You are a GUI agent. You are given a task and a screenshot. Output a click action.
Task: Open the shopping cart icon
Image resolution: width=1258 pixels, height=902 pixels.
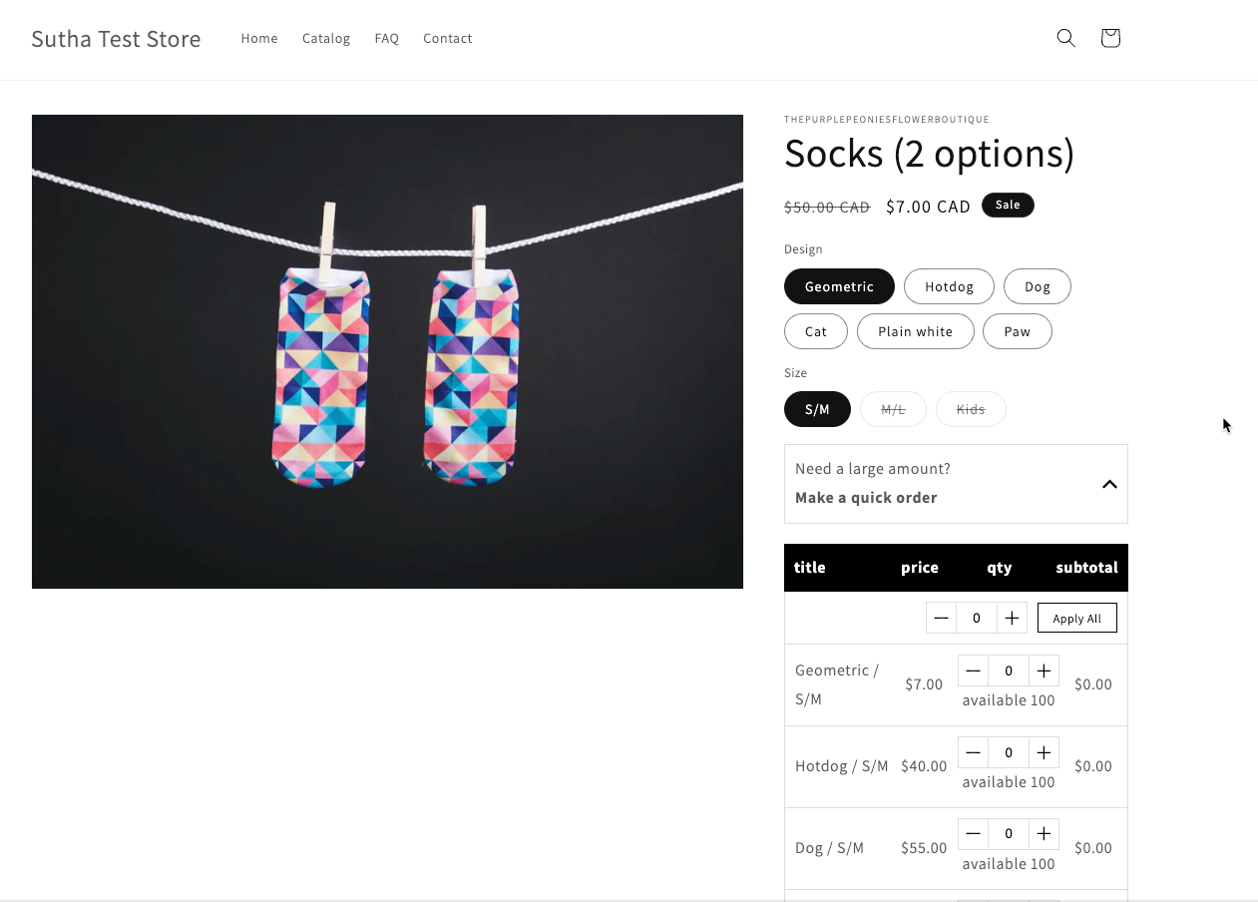(1110, 38)
